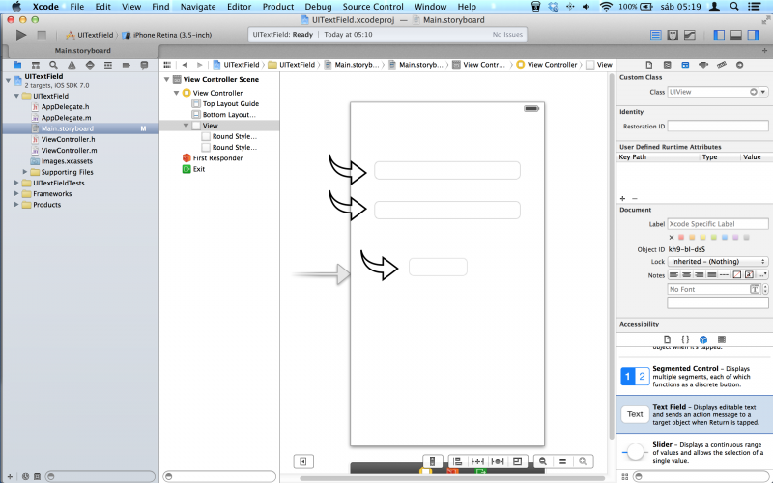Open the Product menu
The width and height of the screenshot is (773, 483).
(278, 7)
